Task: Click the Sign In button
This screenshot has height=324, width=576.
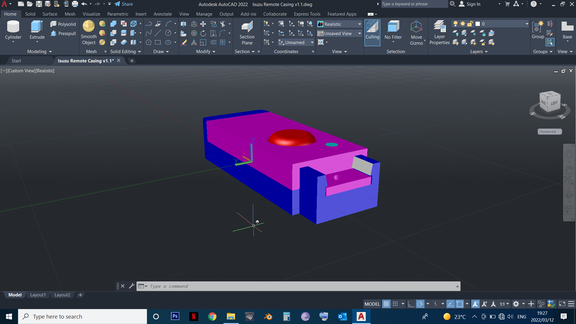Action: coord(470,4)
